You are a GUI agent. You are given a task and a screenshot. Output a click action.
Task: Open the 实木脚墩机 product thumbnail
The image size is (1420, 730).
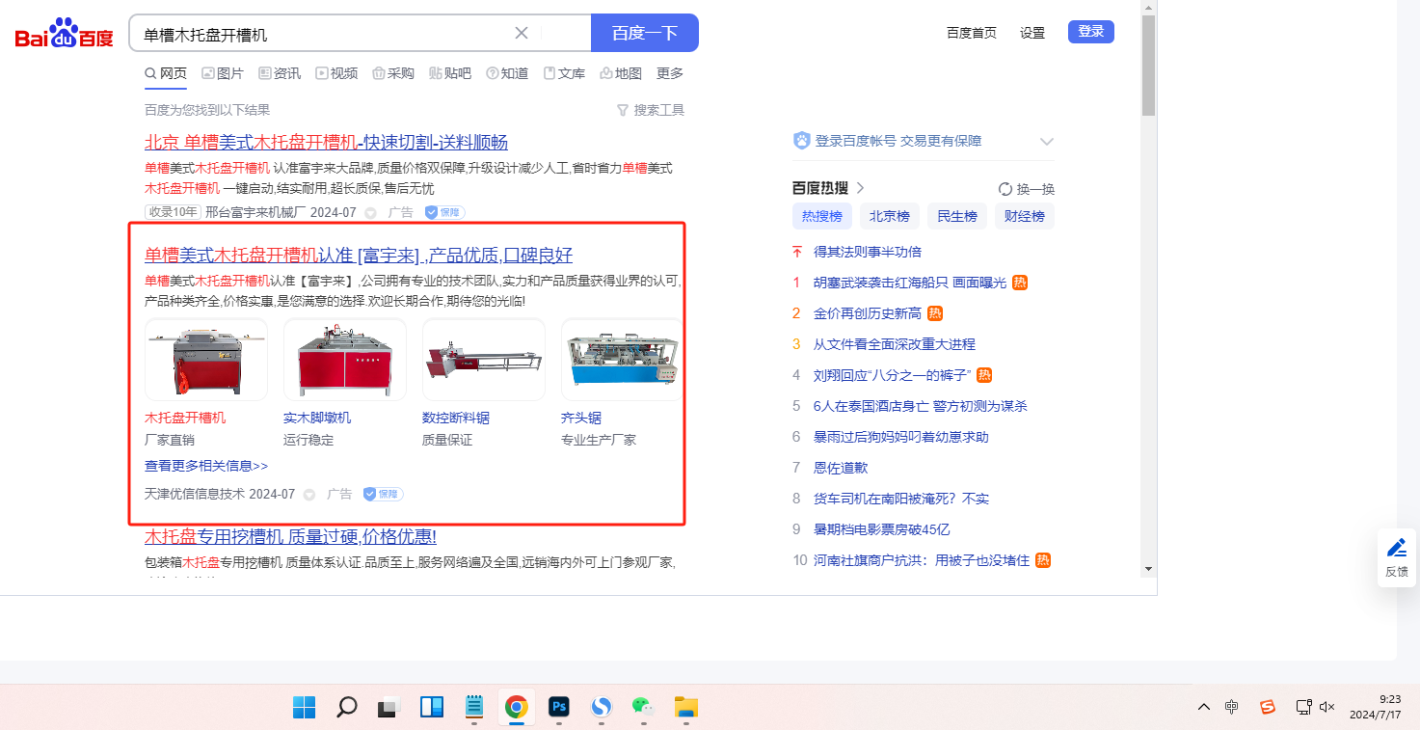click(x=345, y=360)
